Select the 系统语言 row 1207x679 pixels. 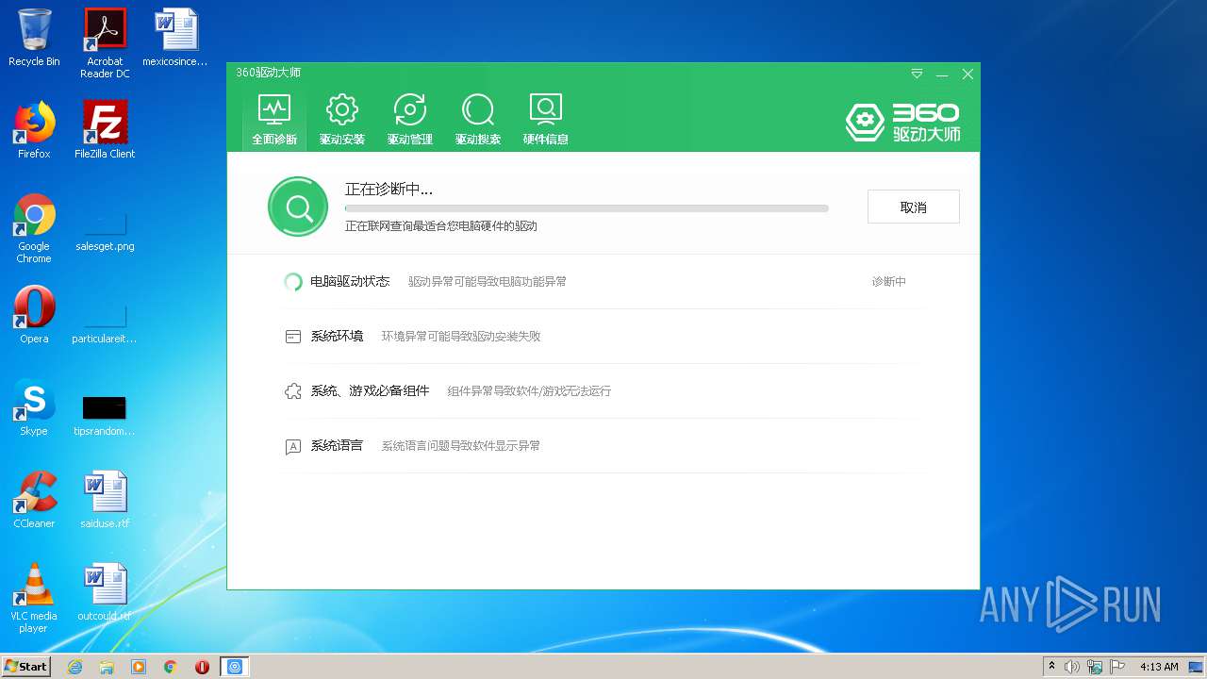602,445
